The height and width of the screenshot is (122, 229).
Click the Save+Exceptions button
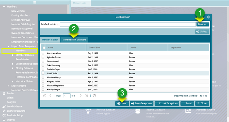pos(142,103)
